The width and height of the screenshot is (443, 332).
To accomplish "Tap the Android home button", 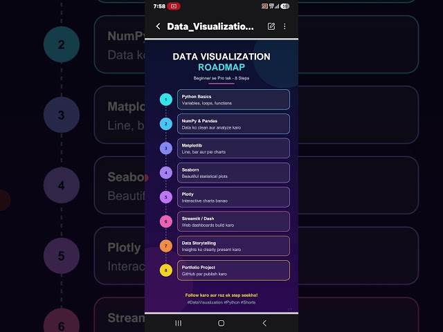I will pos(221,323).
